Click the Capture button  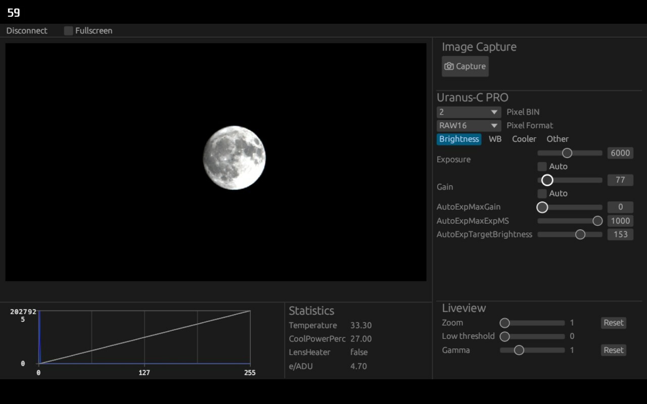tap(465, 66)
